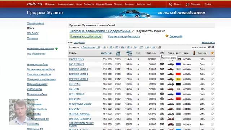Open photo icon for DAEWOO MATIZ II 15 000 km row
231x130 pixels.
pyautogui.click(x=162, y=74)
